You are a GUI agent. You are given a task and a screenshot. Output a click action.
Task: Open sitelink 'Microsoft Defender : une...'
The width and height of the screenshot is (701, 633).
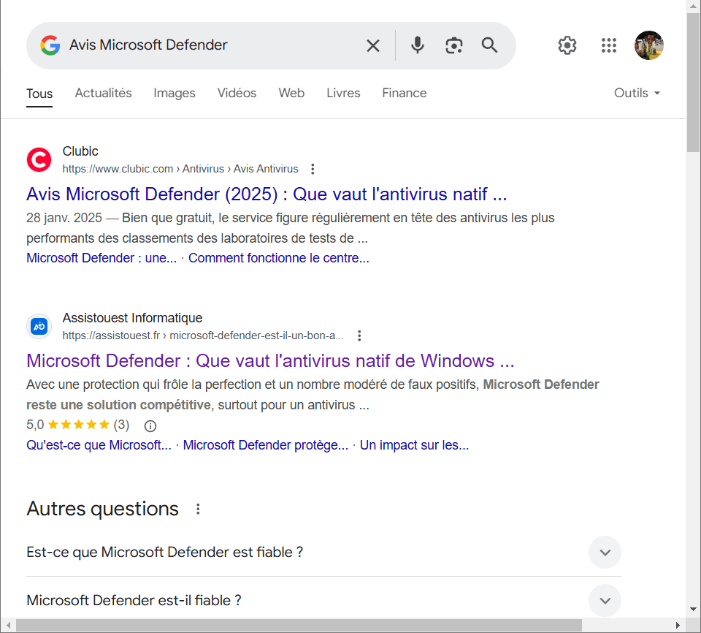tap(101, 258)
